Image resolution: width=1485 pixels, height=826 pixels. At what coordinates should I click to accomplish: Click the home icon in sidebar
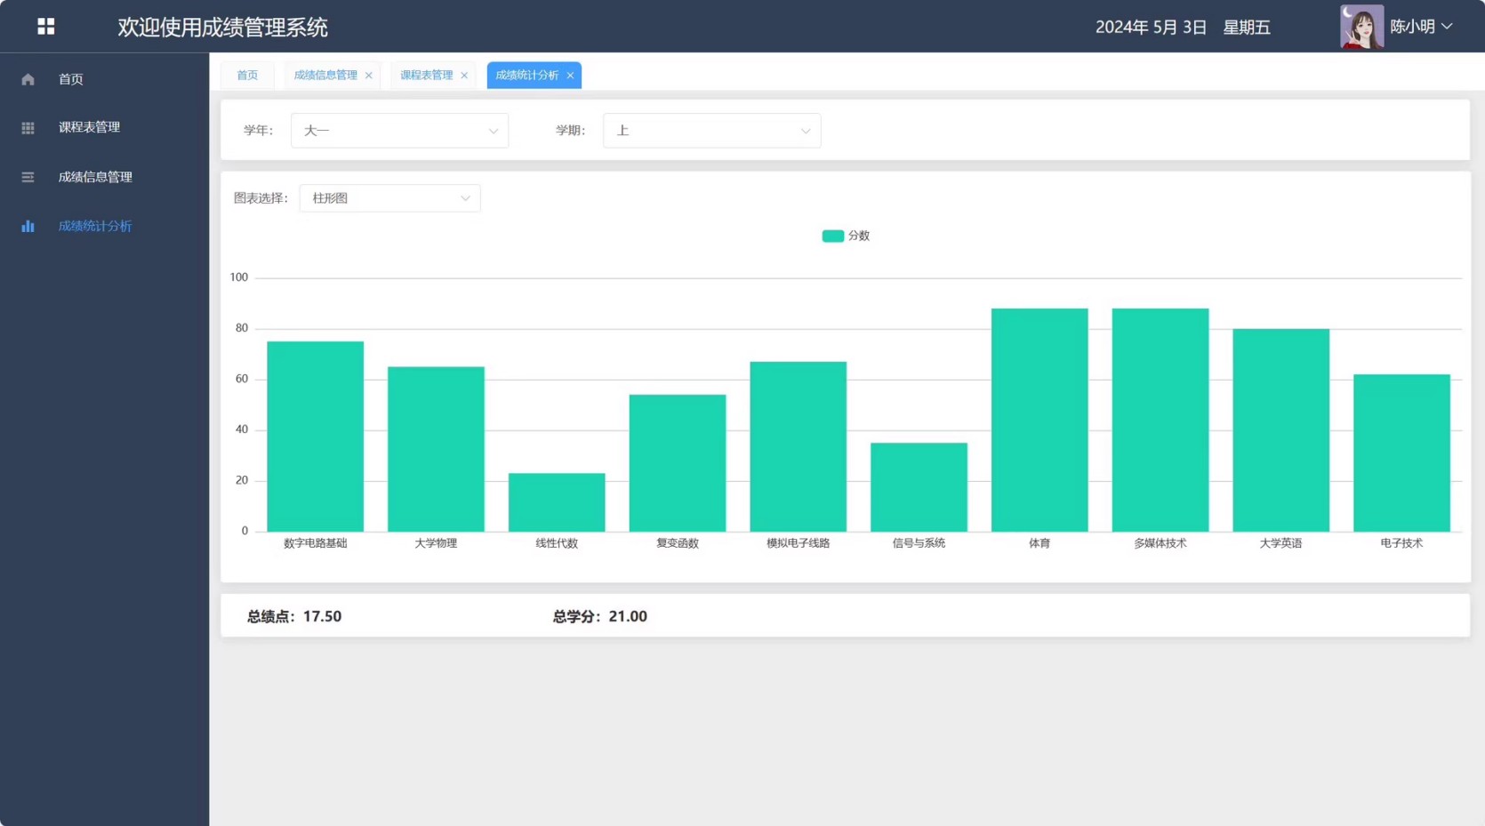point(28,79)
